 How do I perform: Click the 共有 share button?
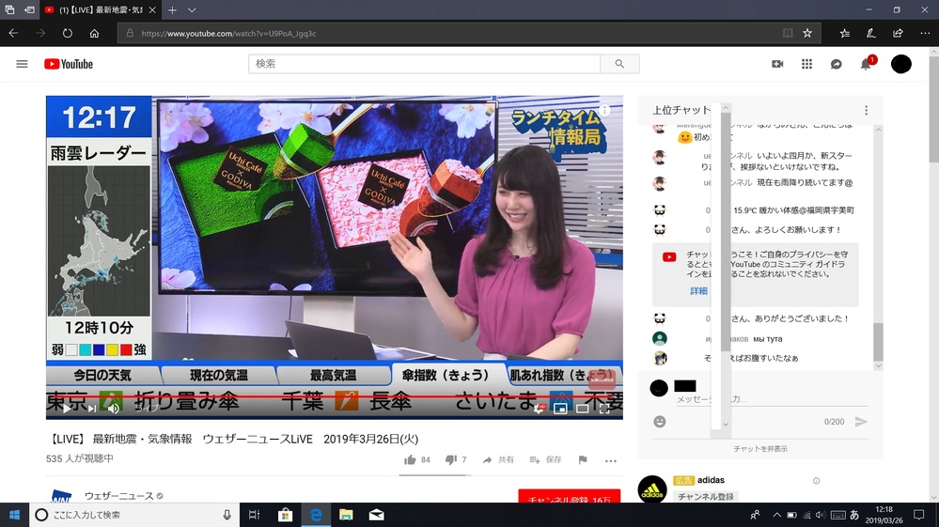(498, 460)
